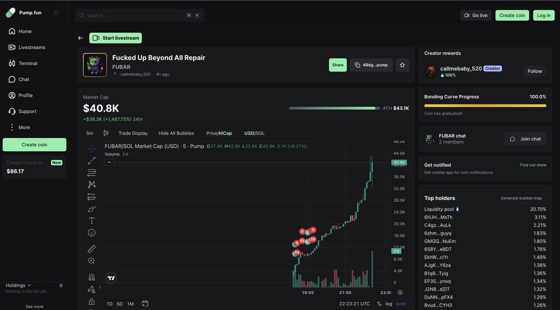
Task: Toggle log scale on chart
Action: [389, 304]
